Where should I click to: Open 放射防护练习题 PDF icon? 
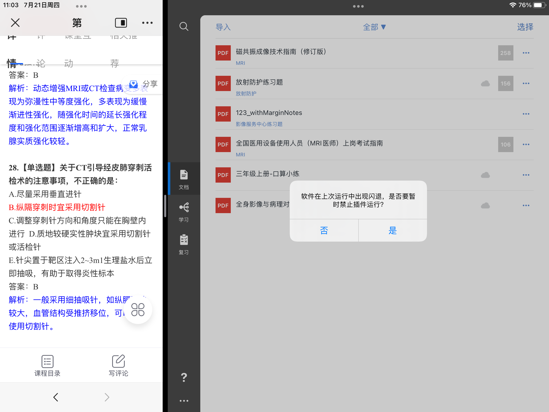(223, 83)
